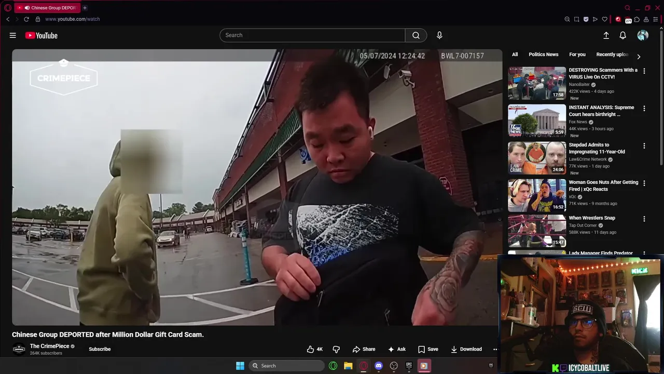Open The CrimePiece channel name link
Viewport: 664px width, 374px height.
(49, 346)
